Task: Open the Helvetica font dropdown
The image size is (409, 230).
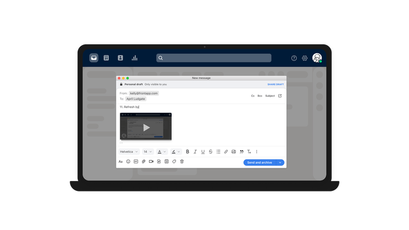Action: click(129, 152)
